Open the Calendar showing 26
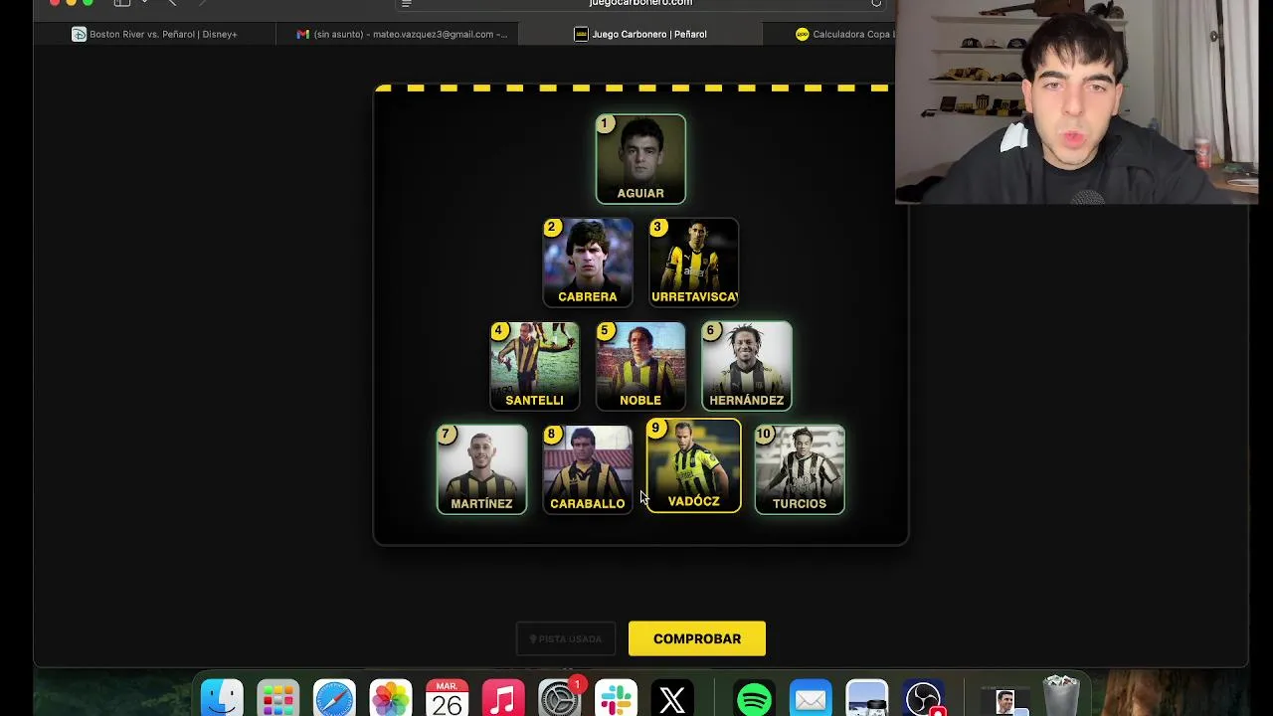Screen dimensions: 1273x716 (x=447, y=698)
